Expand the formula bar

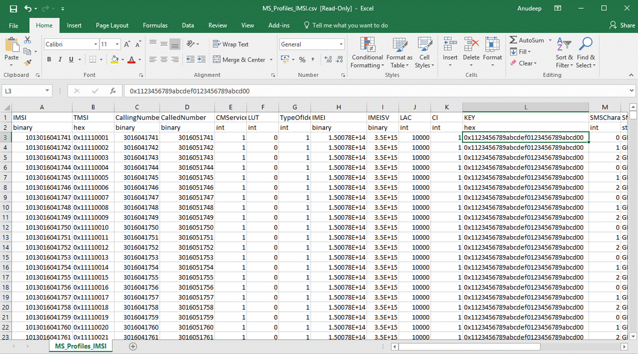tap(632, 91)
